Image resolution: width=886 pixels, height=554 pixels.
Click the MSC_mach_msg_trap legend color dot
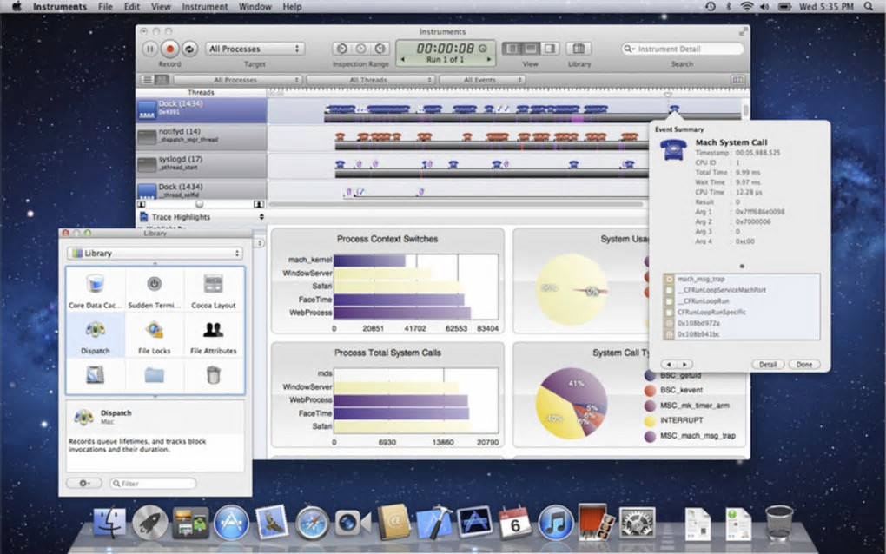[x=650, y=436]
